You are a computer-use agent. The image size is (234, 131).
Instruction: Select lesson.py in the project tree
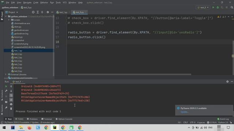click(x=18, y=37)
